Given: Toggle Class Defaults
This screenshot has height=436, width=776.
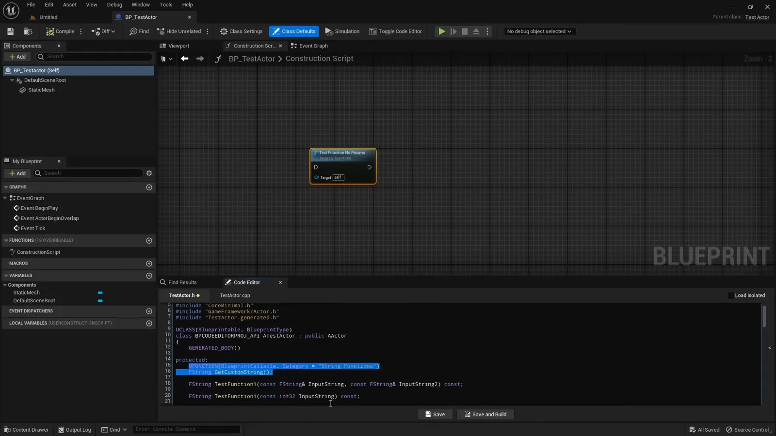Looking at the screenshot, I should coord(294,31).
